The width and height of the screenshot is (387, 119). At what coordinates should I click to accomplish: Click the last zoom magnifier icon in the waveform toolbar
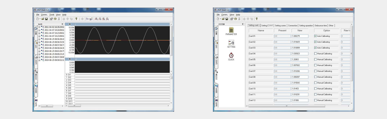click(x=107, y=19)
